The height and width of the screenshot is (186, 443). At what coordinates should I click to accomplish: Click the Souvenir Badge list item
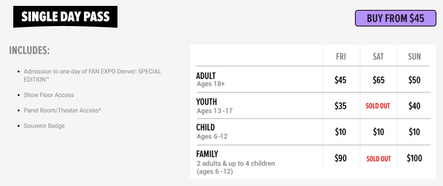click(x=44, y=126)
